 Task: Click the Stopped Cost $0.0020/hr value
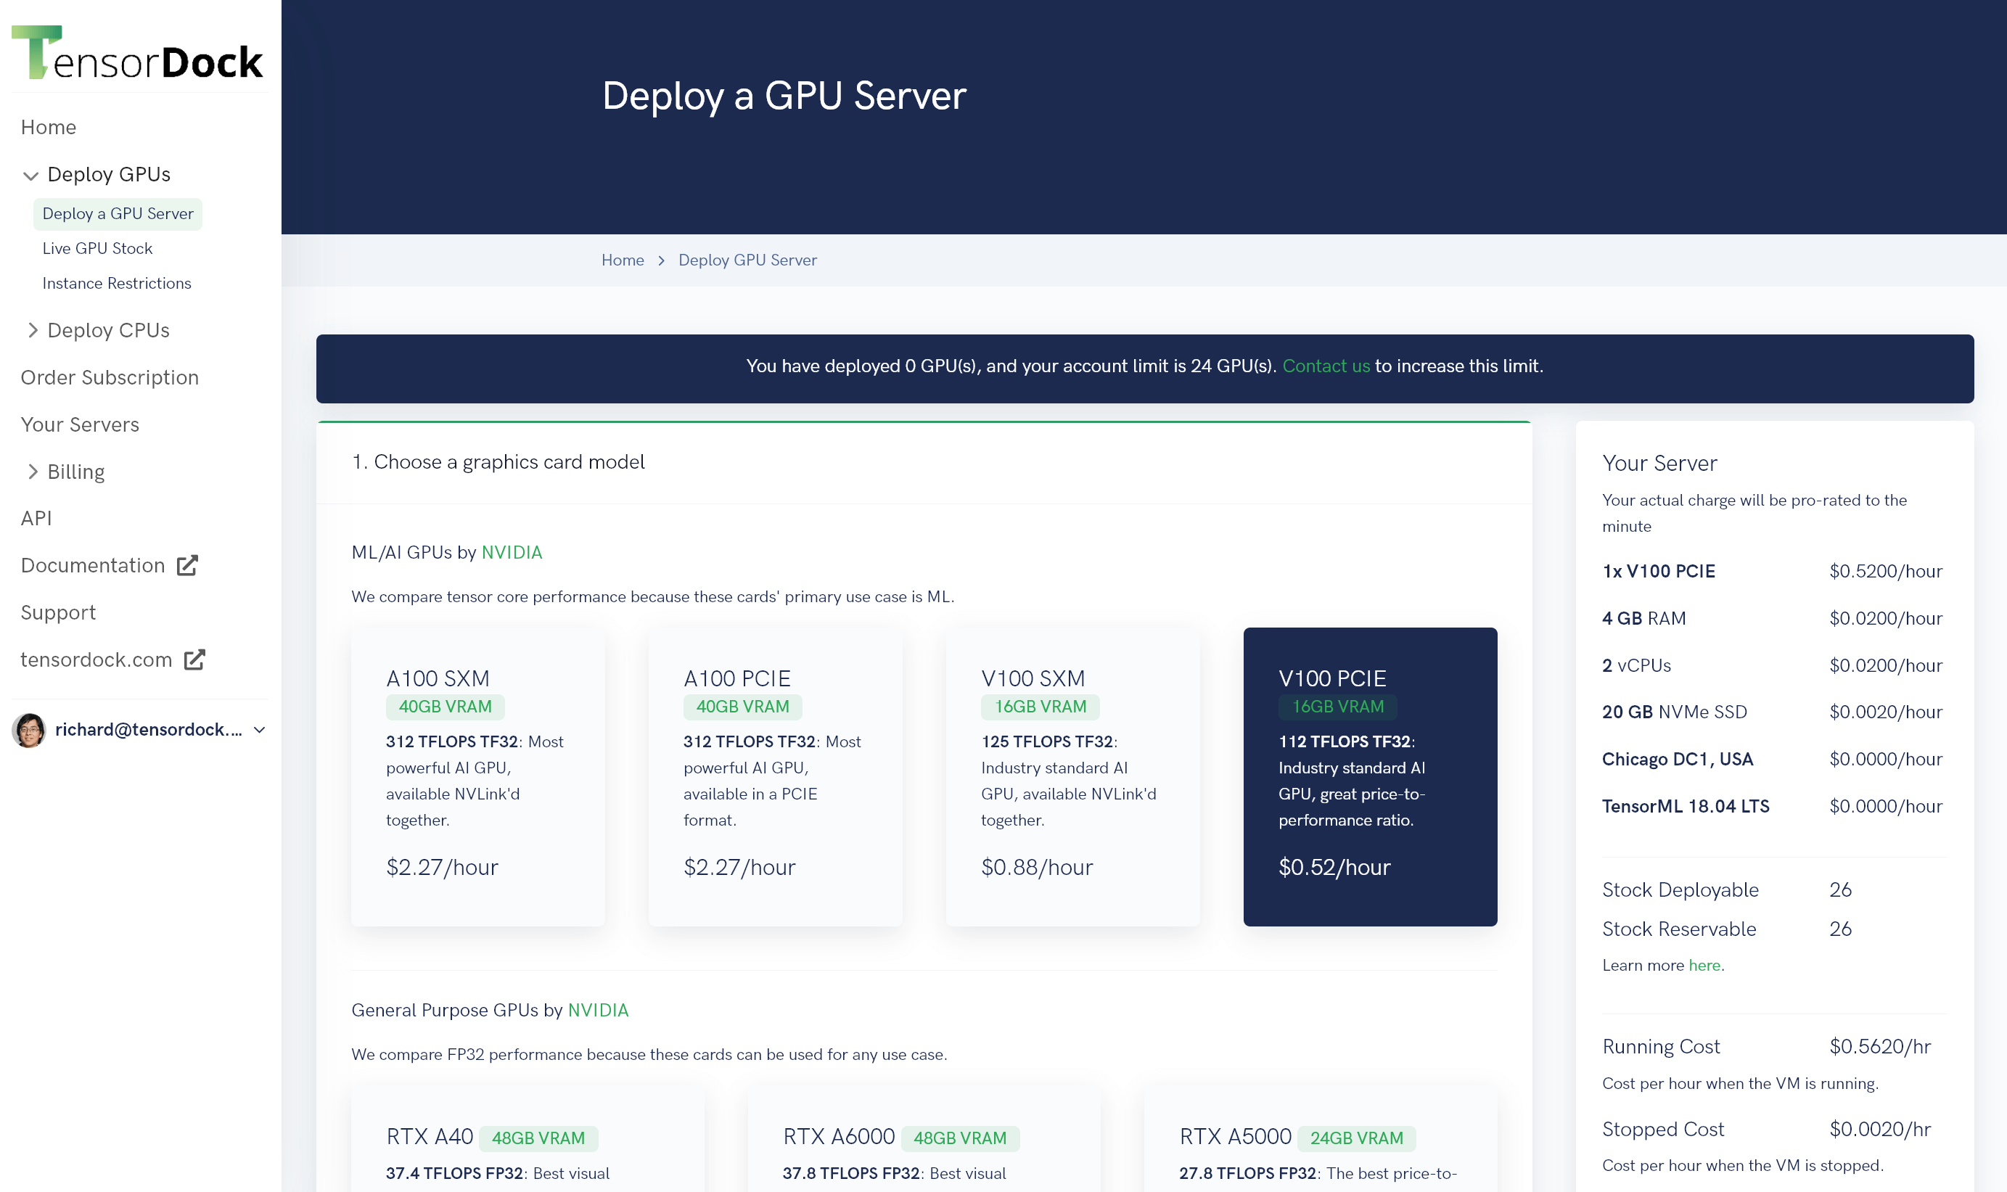tap(1879, 1130)
